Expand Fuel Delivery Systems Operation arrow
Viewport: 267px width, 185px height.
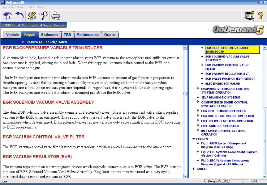(x=198, y=120)
